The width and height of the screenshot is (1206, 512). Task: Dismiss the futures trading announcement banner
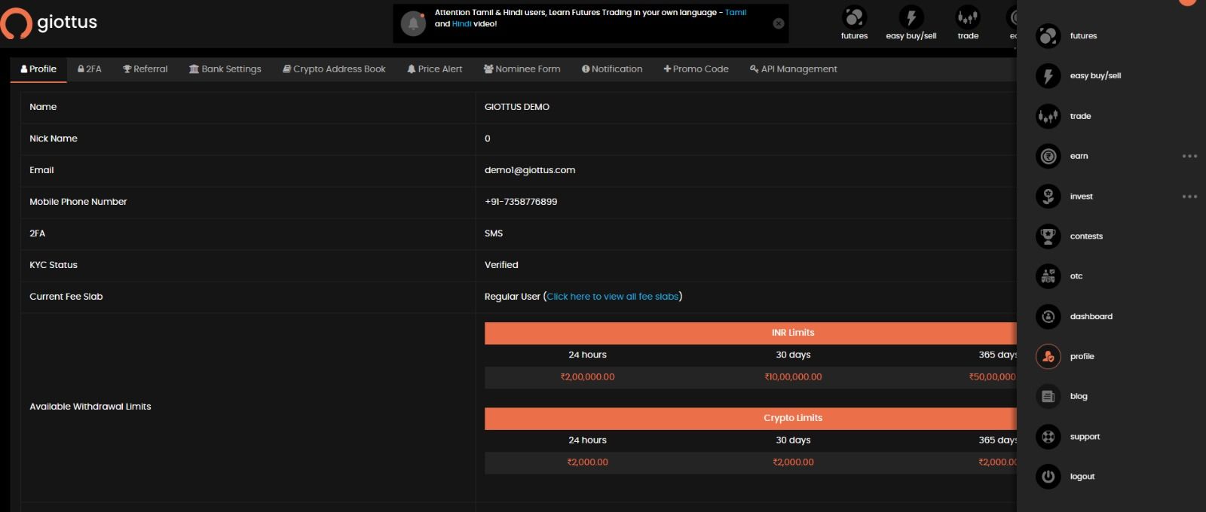779,23
